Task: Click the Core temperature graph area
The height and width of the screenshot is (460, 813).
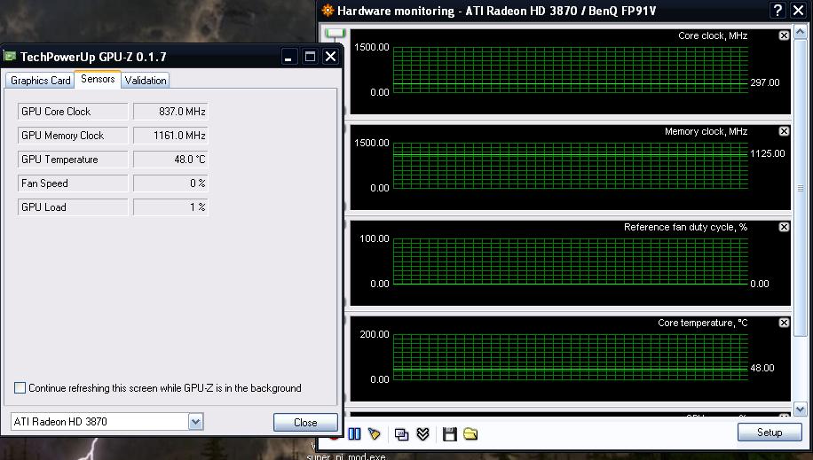Action: coord(571,357)
